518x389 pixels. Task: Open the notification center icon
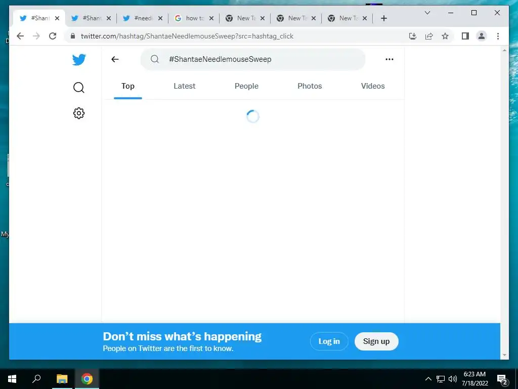click(502, 379)
